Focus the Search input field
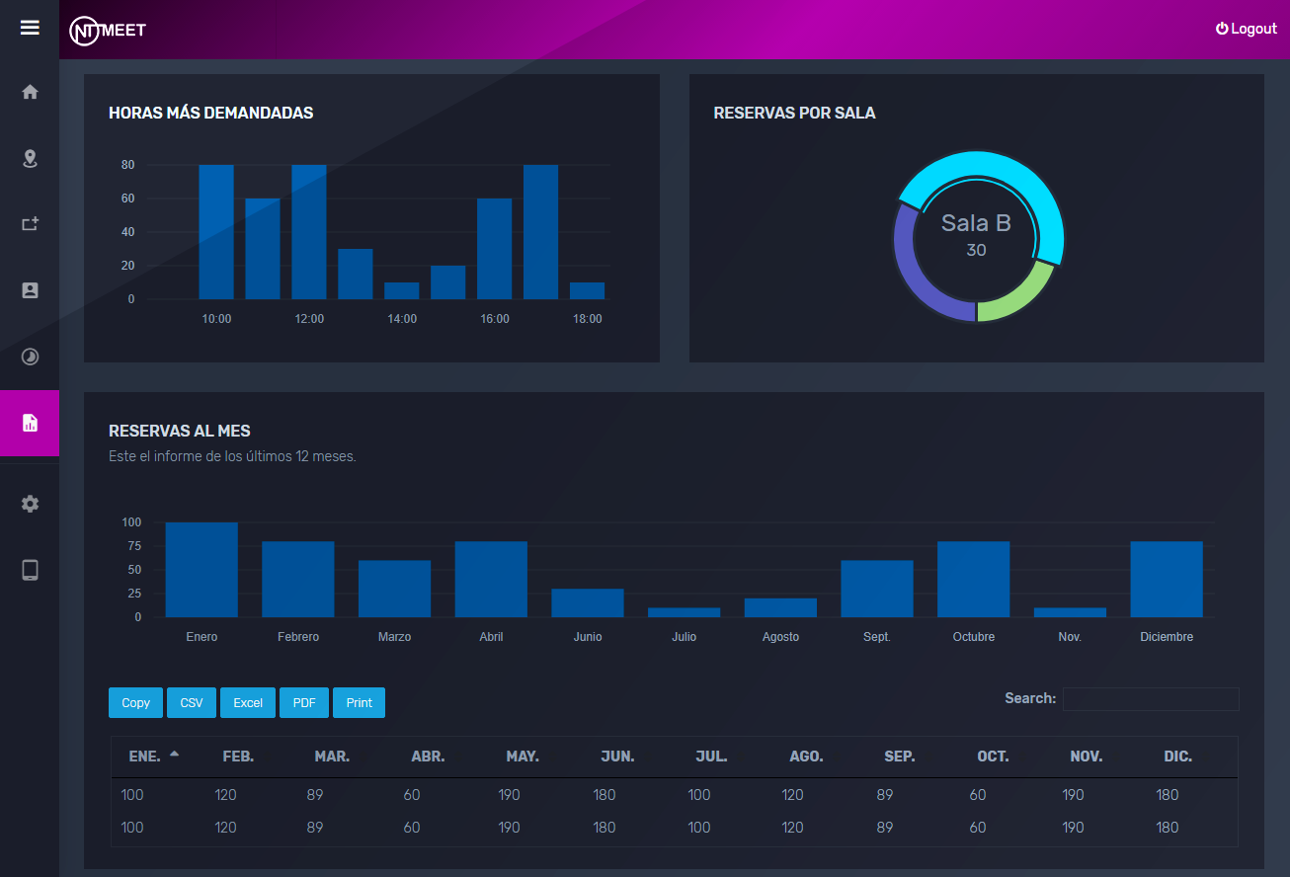Viewport: 1290px width, 877px height. [1150, 699]
